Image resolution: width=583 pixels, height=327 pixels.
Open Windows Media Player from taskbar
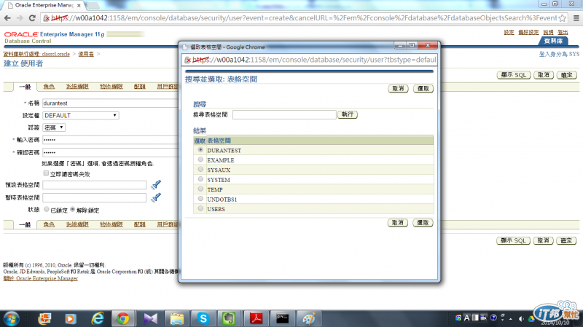pos(70,318)
